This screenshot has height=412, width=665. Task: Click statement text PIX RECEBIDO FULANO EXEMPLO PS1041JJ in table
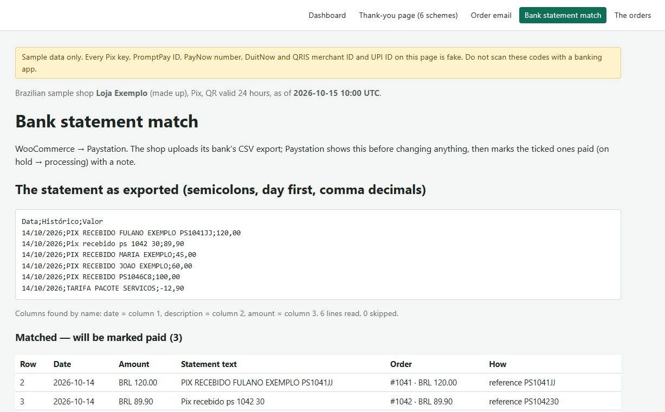click(x=257, y=383)
